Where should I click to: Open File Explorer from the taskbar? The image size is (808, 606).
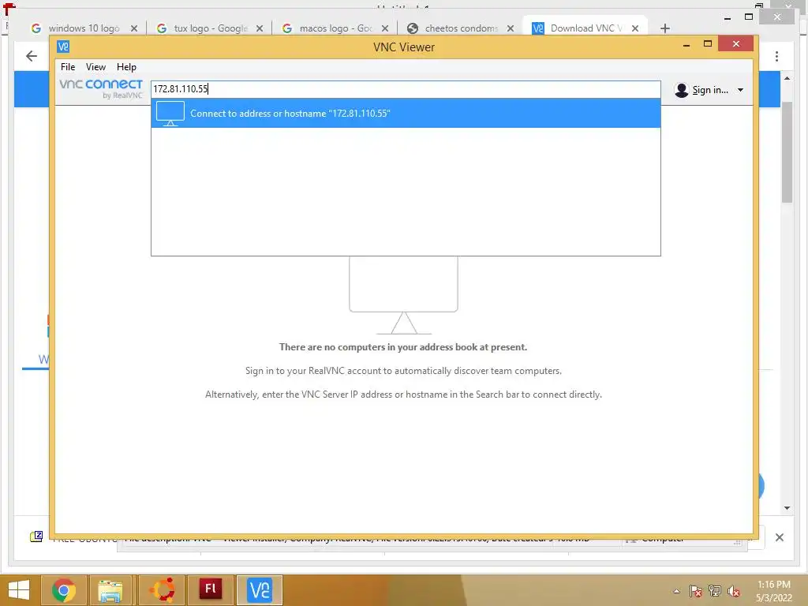110,590
